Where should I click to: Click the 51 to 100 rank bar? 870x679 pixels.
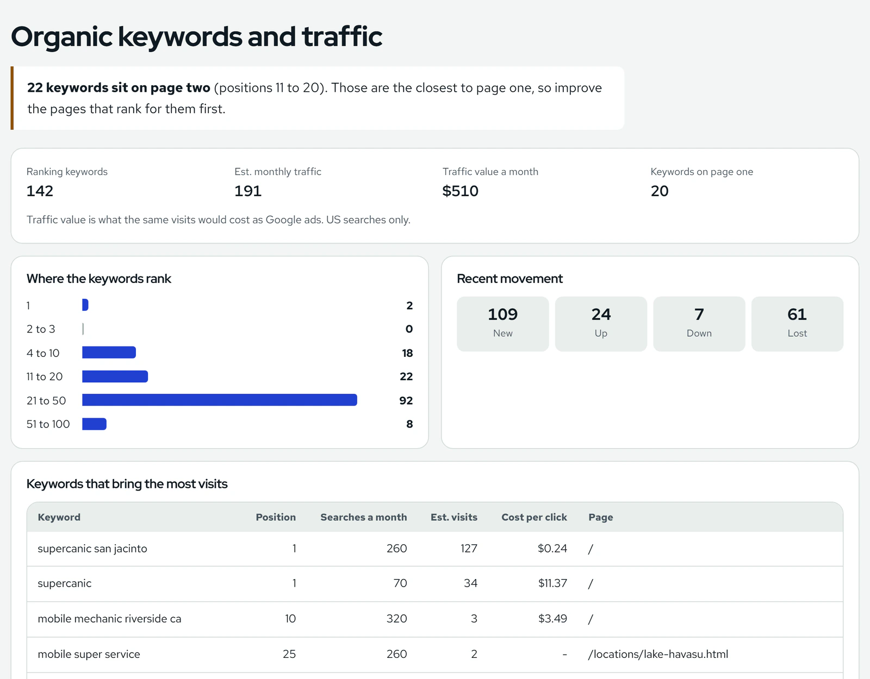coord(94,424)
